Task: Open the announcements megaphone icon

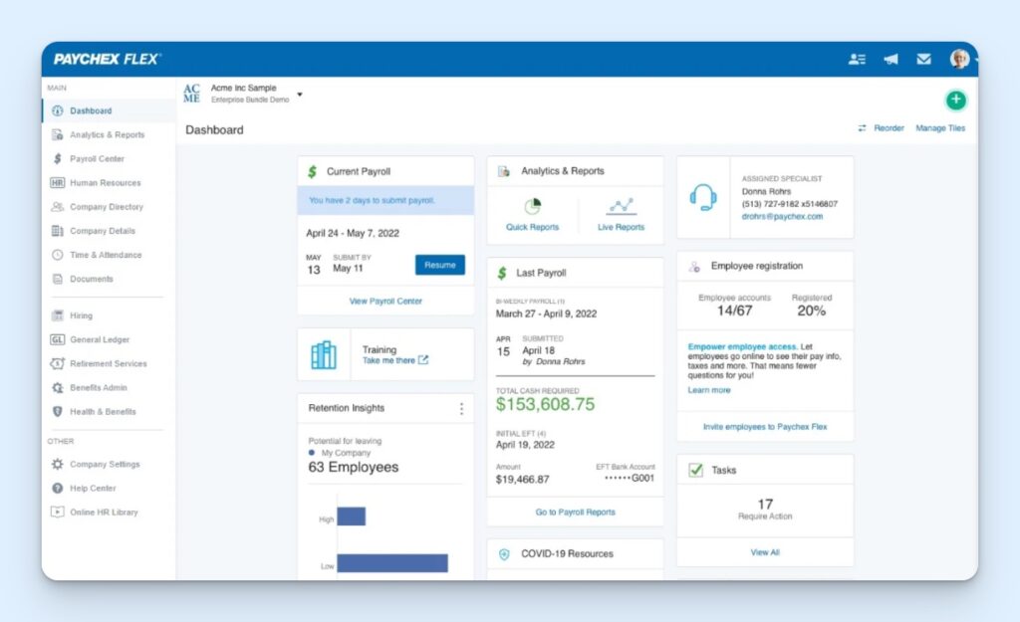Action: tap(891, 59)
